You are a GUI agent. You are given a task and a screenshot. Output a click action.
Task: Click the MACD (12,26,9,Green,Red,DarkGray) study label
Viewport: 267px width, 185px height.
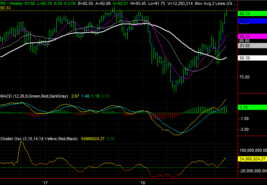coord(34,96)
